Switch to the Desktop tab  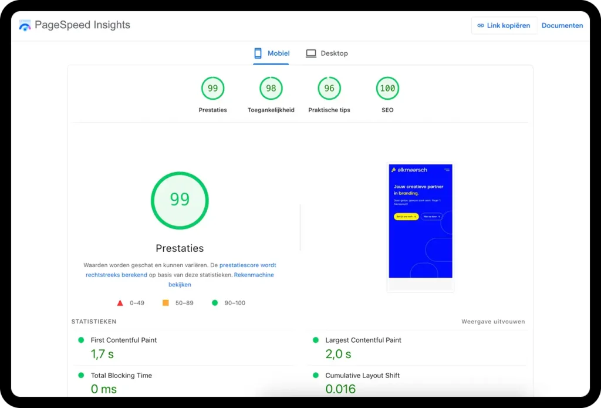point(327,53)
